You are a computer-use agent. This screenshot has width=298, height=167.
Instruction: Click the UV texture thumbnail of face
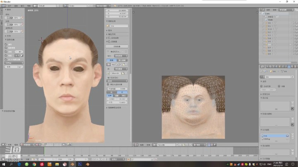(193, 107)
